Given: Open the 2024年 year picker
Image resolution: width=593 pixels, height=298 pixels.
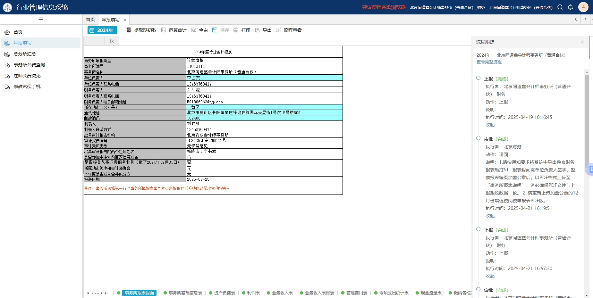Looking at the screenshot, I should coord(102,30).
